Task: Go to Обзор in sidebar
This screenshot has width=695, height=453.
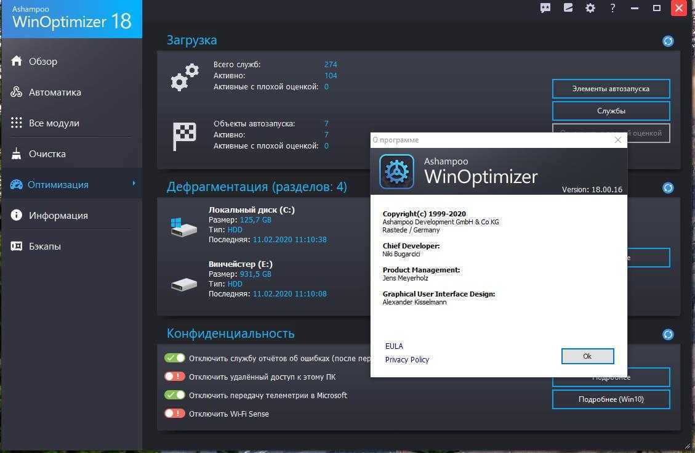Action: click(x=71, y=61)
